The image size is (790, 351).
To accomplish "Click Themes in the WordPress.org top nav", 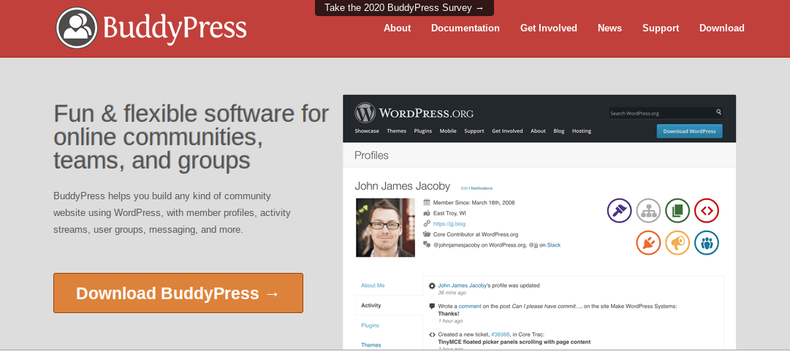I will tap(397, 131).
